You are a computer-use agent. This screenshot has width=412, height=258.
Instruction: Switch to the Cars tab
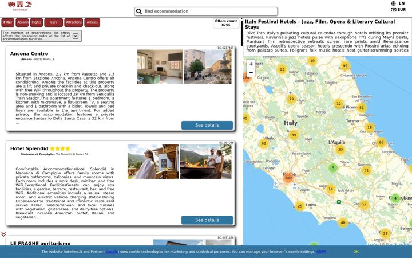54,22
